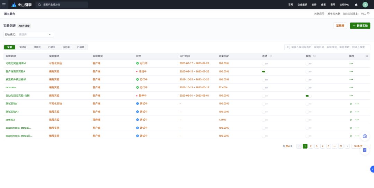The height and width of the screenshot is (188, 374).
Task: Disable pause toggle for 自动化回归实验-勿删
Action: pos(309,96)
